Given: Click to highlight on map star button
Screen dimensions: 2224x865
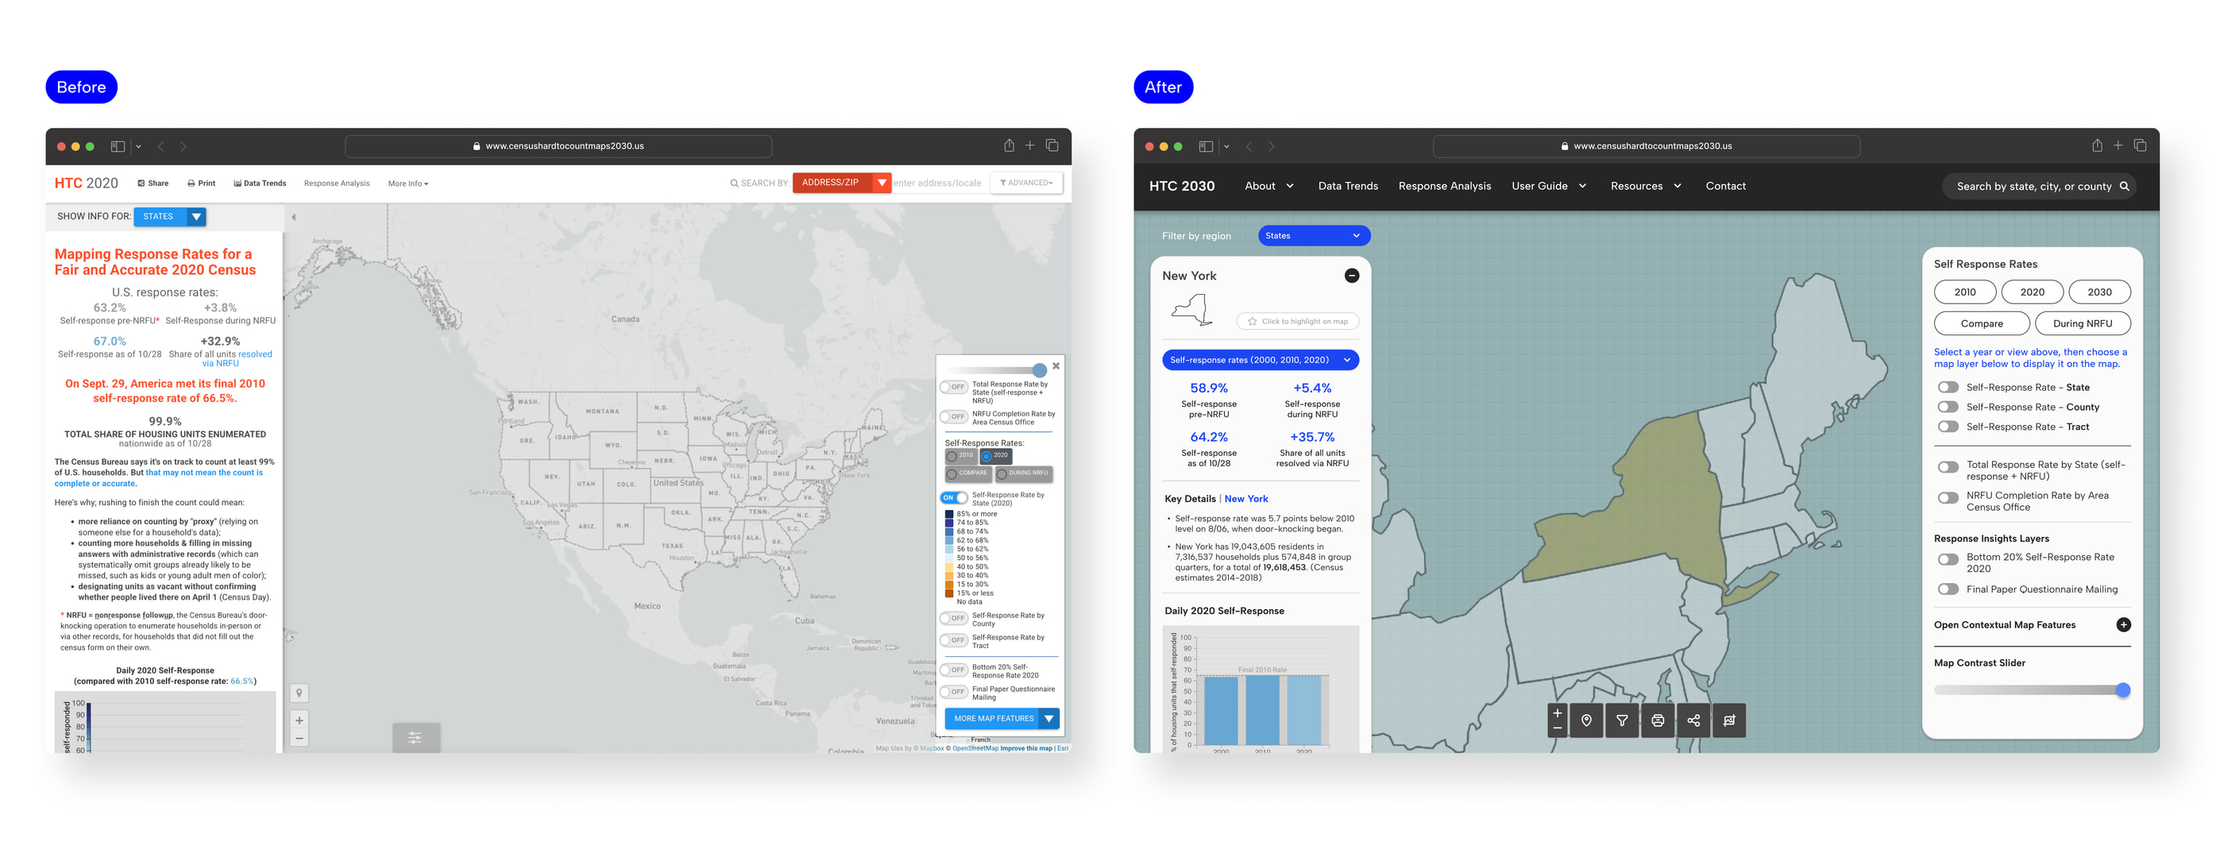Looking at the screenshot, I should pos(1297,321).
